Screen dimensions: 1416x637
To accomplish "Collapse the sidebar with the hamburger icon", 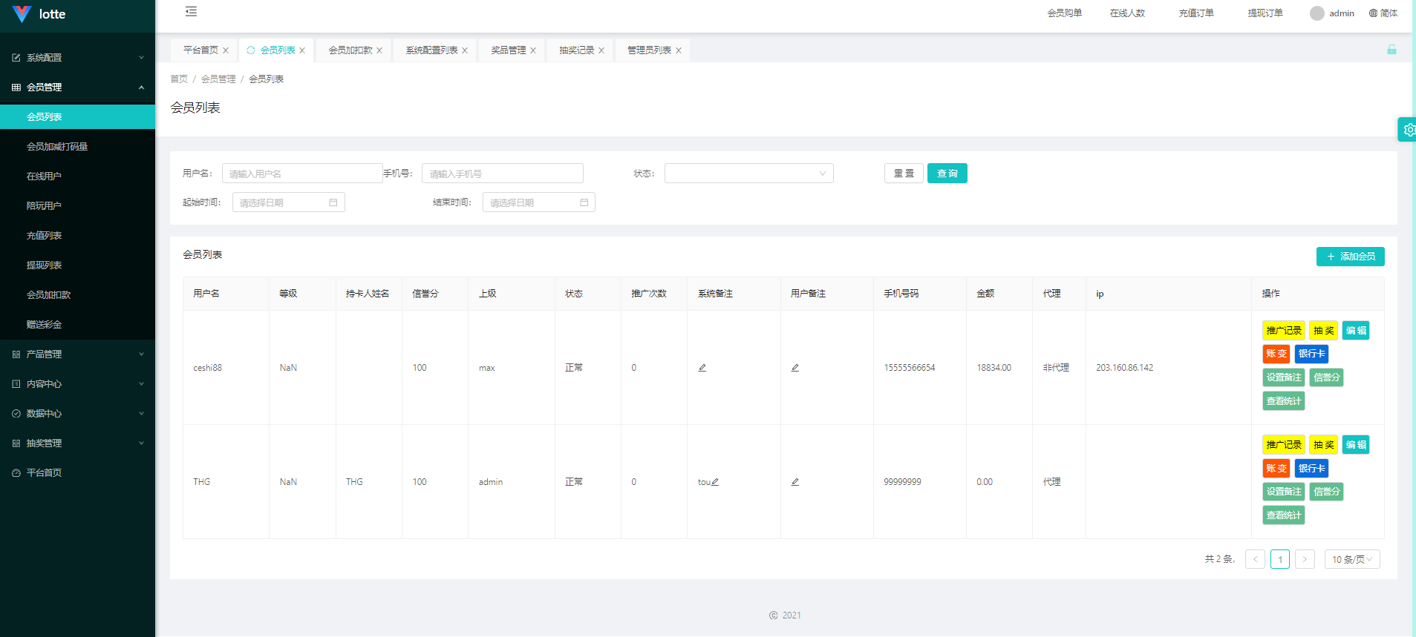I will pyautogui.click(x=191, y=12).
